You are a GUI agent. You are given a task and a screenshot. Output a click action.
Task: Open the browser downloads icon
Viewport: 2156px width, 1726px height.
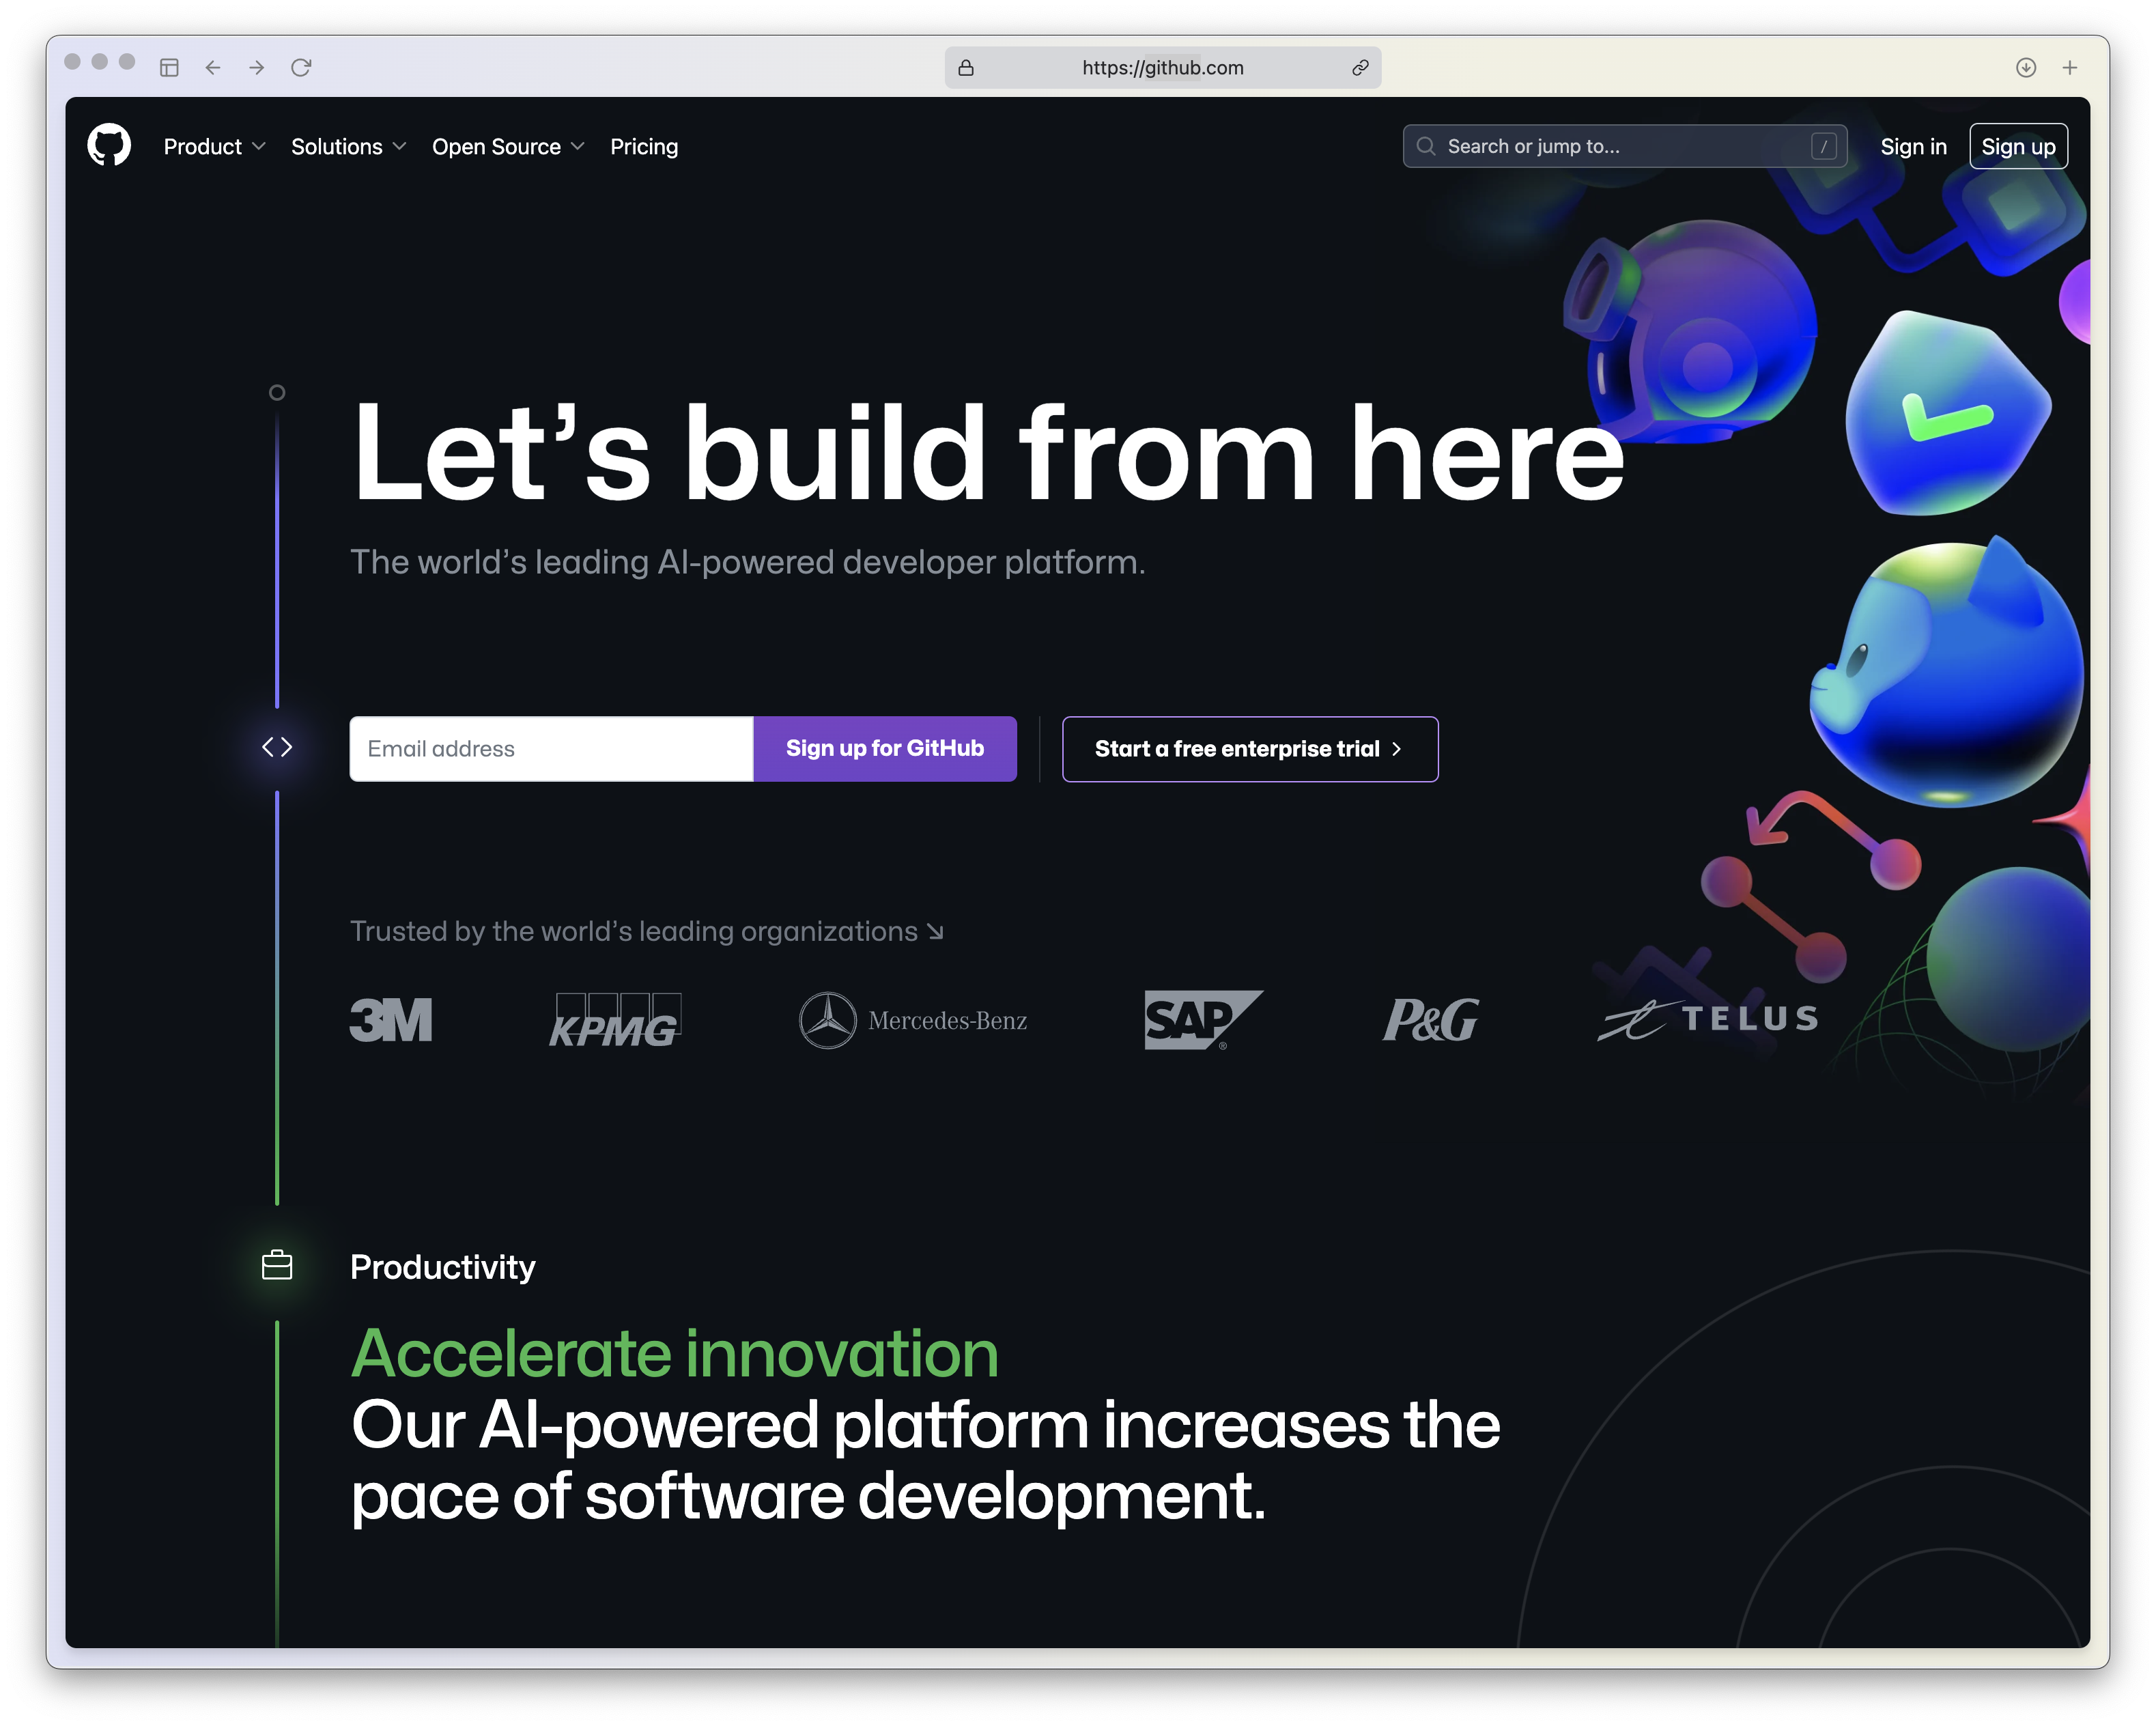(2026, 67)
